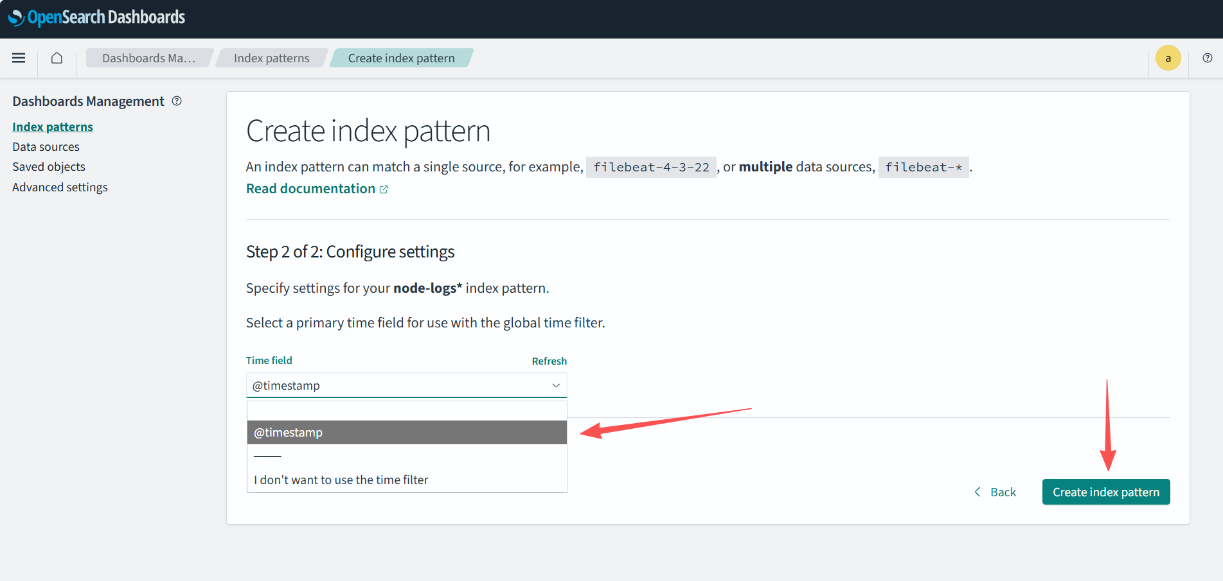Click the node-logs* pattern name text
Screen dimensions: 1223x581
(427, 288)
